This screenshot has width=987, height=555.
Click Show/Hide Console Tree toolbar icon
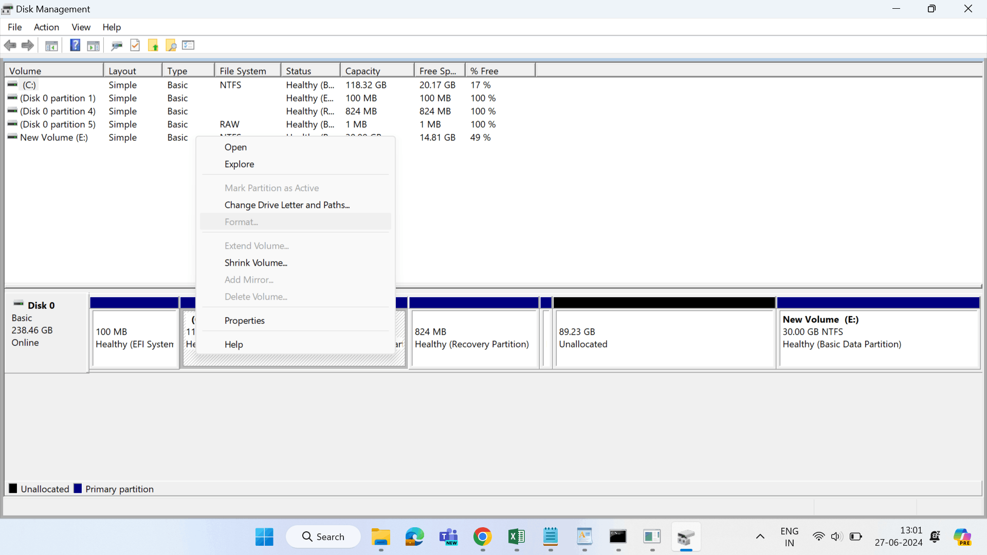[51, 46]
